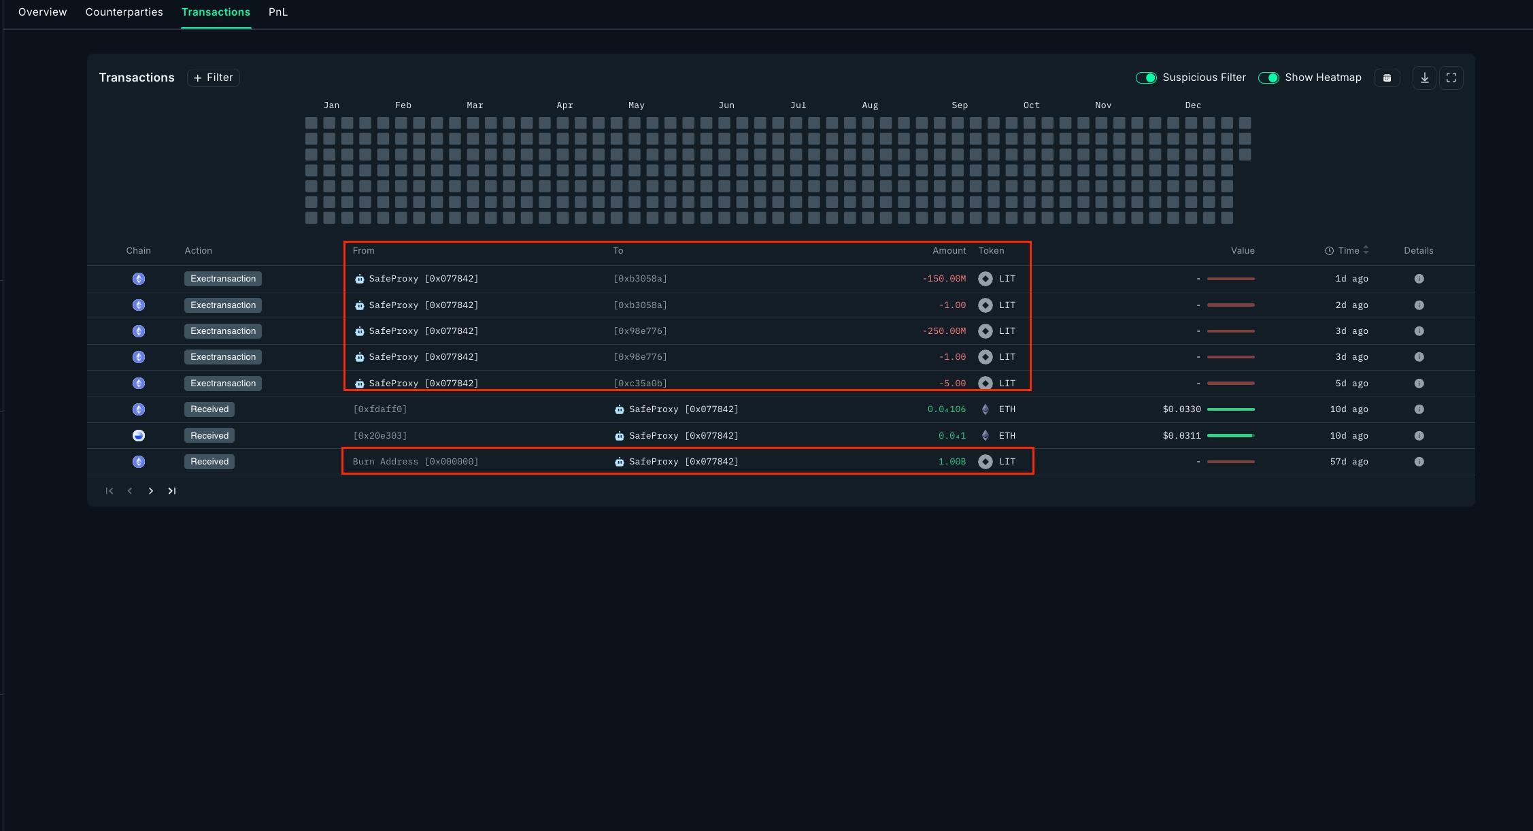
Task: Open details info icon for 57d ago row
Action: point(1419,462)
